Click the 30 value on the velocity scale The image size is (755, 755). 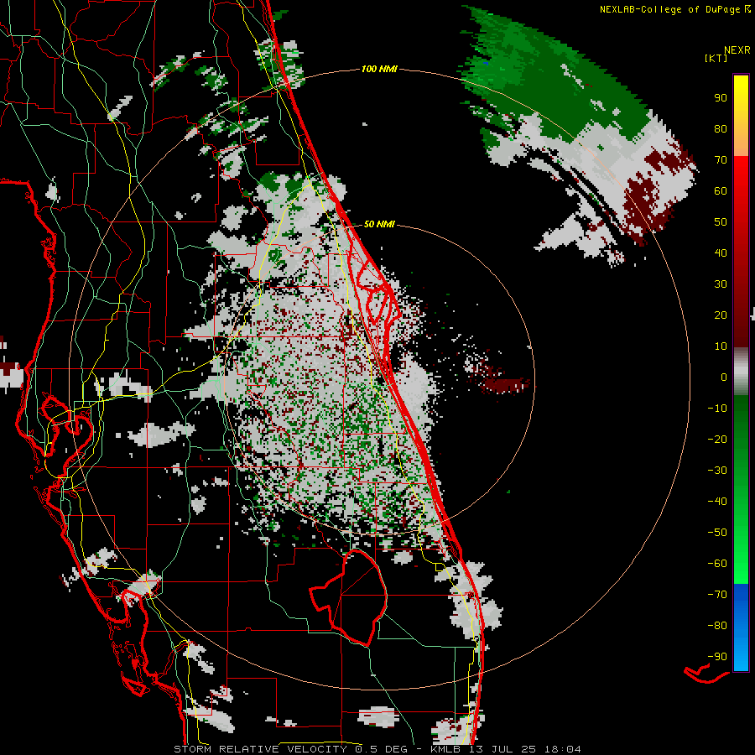point(721,284)
